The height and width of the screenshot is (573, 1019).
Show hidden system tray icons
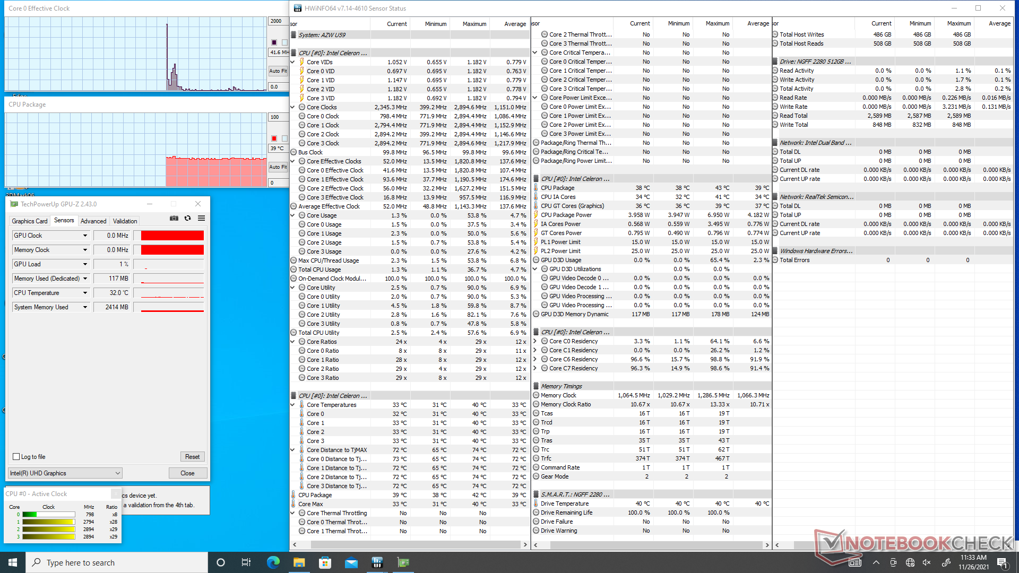click(876, 562)
